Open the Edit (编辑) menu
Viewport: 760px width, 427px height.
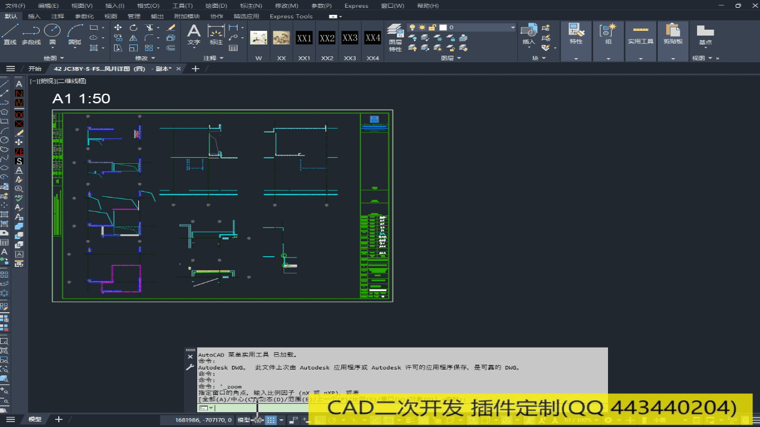coord(48,5)
